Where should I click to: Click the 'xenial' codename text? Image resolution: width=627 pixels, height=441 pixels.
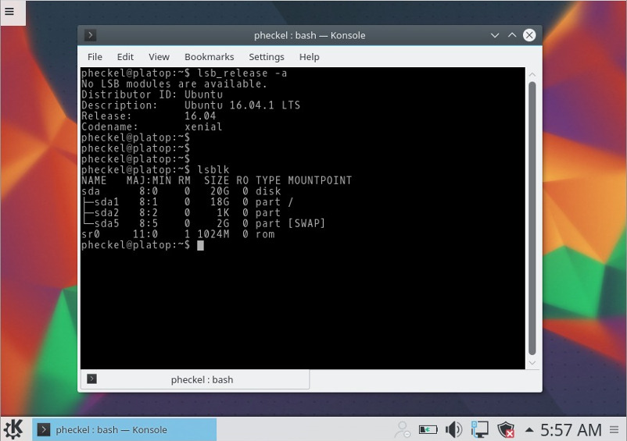[x=203, y=127]
